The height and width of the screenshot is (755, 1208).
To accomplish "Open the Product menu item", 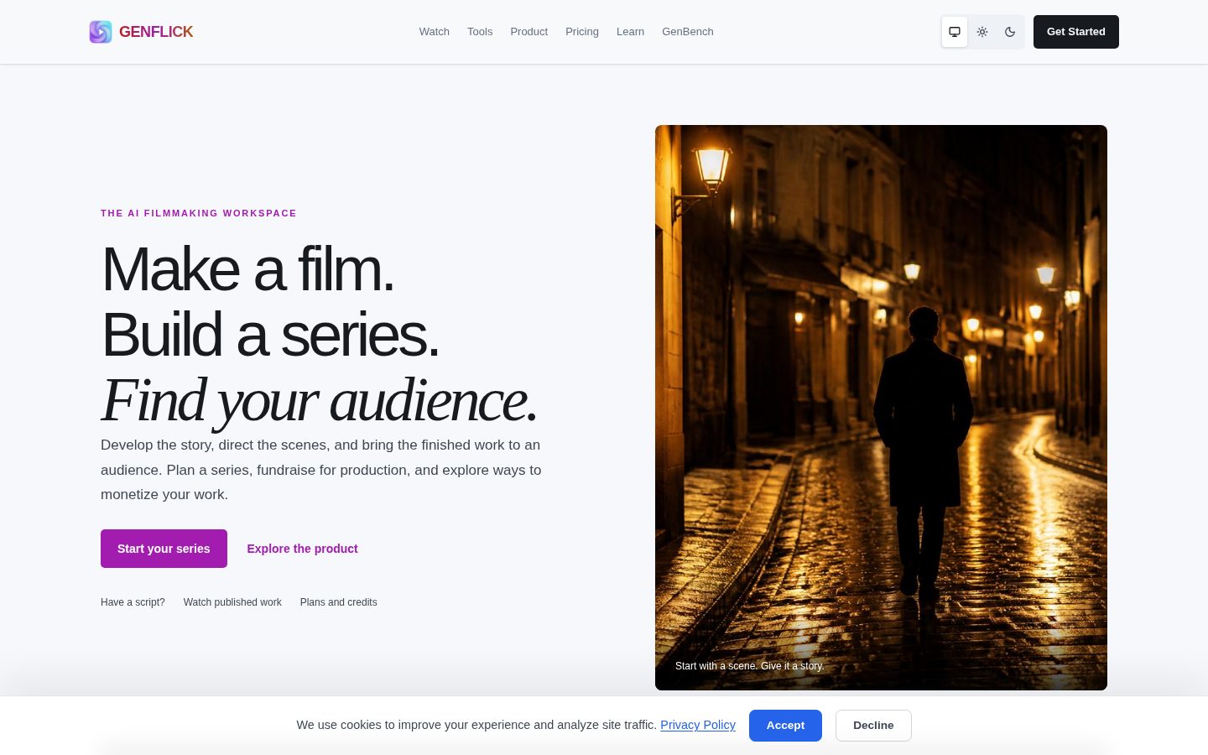I will click(529, 32).
